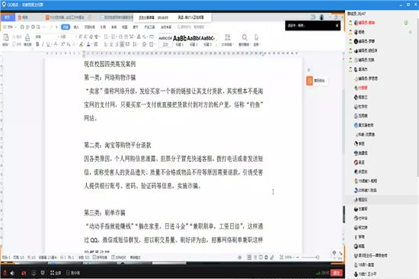This screenshot has height=279, width=419.
Task: Toggle the camera off icon in call bar
Action: click(24, 273)
